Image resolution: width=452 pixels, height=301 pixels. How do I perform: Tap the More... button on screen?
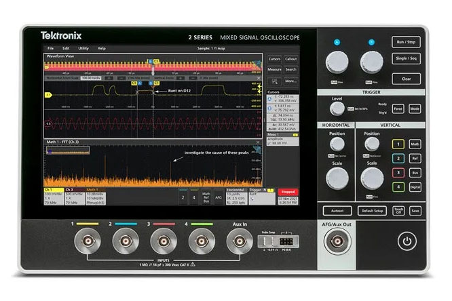[290, 81]
